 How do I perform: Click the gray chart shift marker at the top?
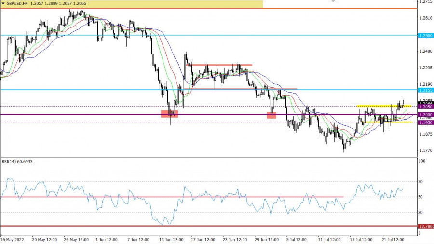pos(332,1)
